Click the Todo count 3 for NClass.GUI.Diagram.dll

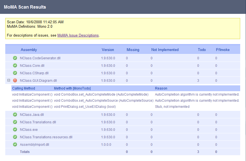198,81
